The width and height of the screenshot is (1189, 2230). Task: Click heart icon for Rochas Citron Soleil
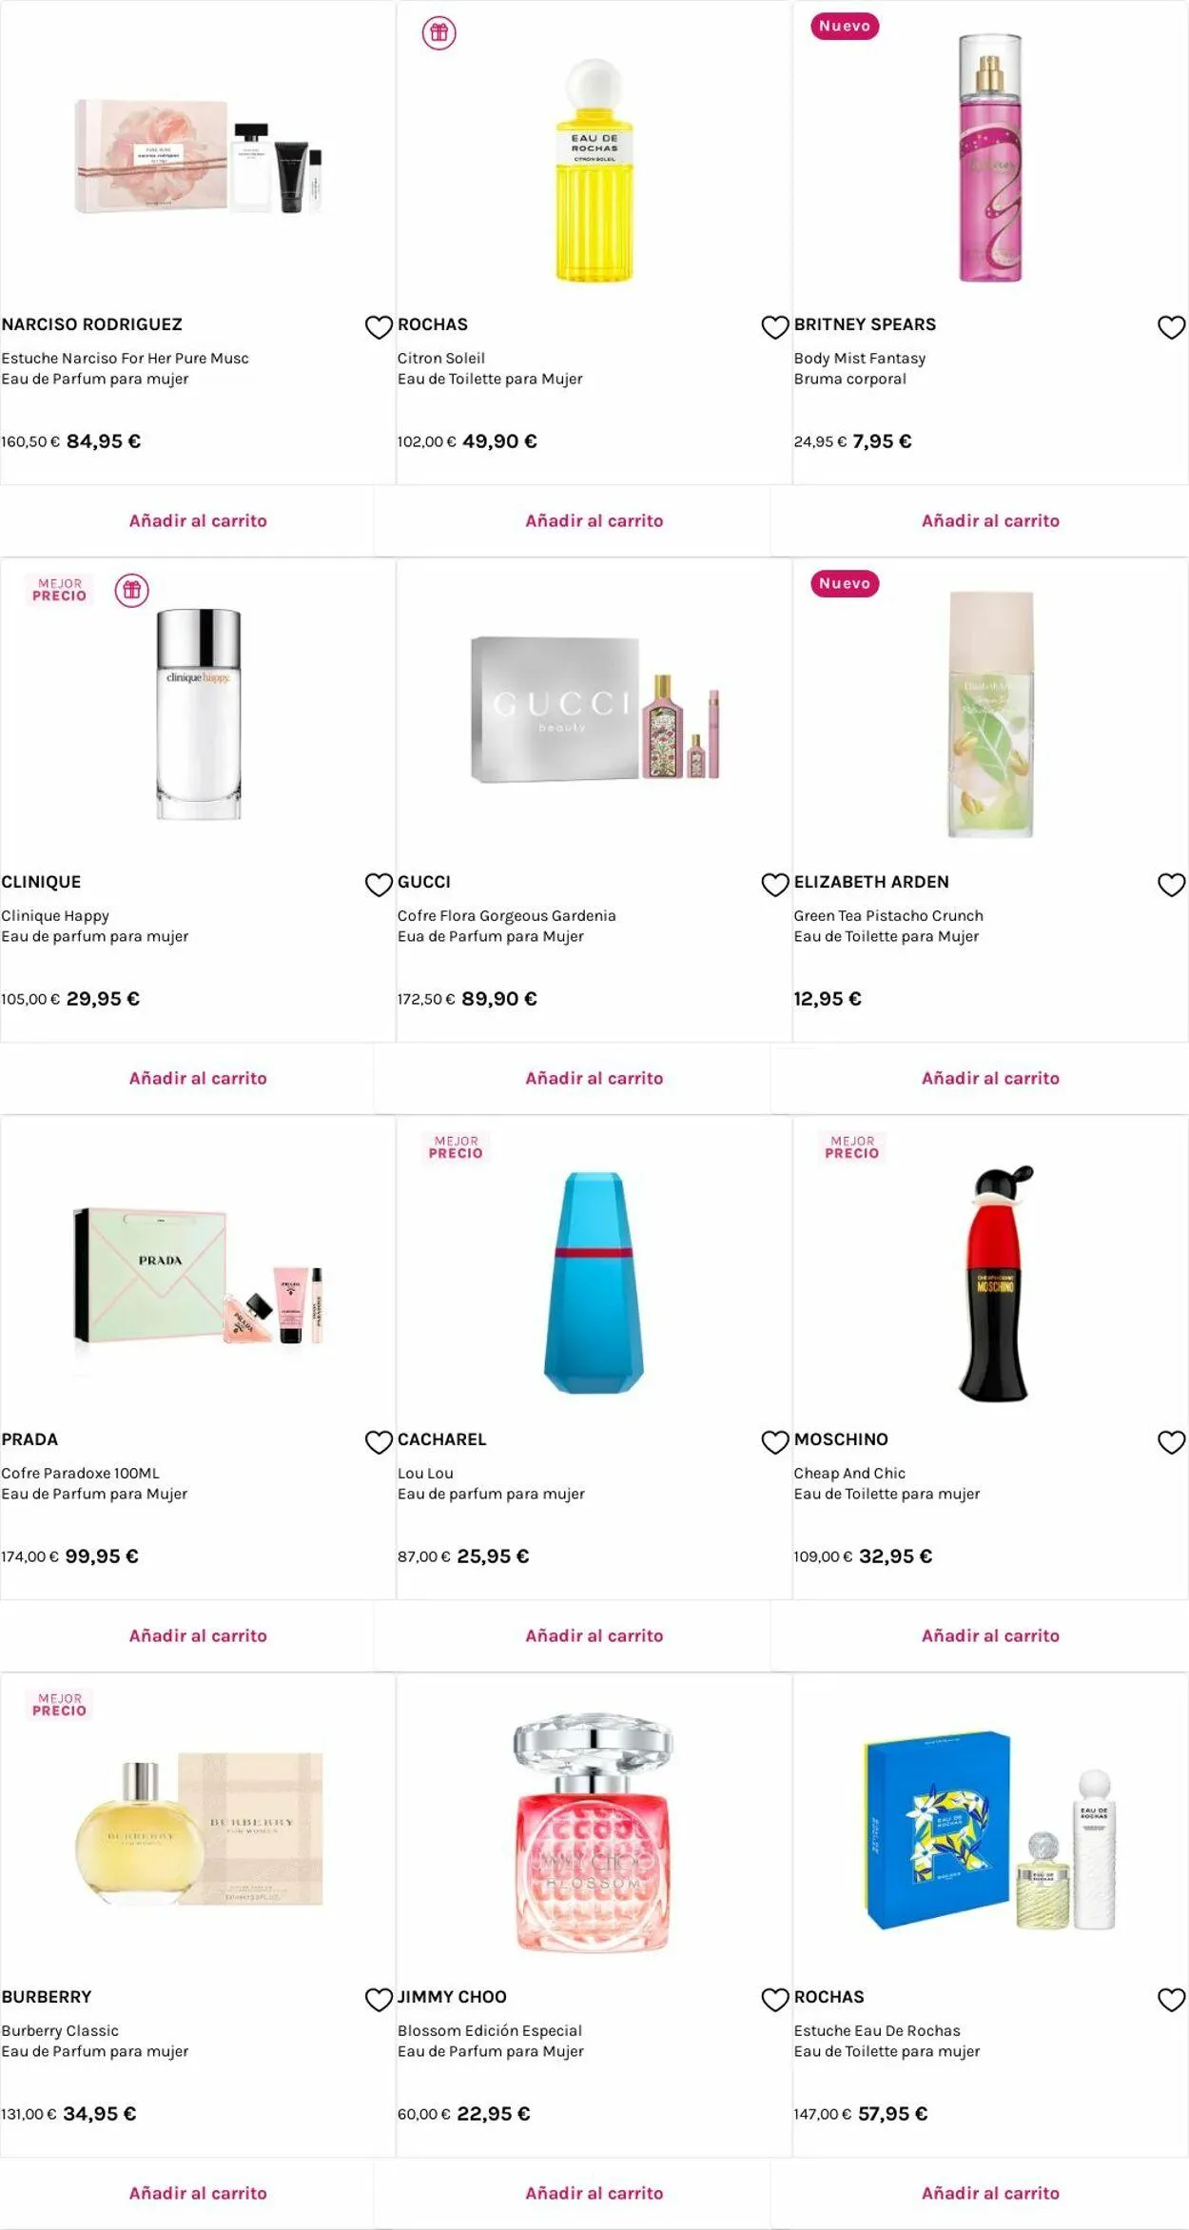click(775, 327)
